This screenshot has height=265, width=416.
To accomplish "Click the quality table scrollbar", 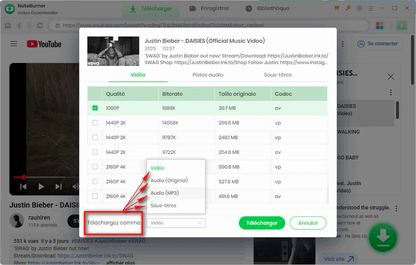I will [328, 194].
